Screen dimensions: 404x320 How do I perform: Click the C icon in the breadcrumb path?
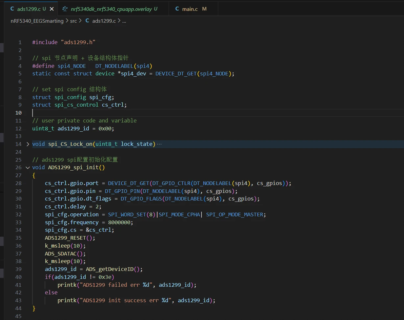(87, 21)
